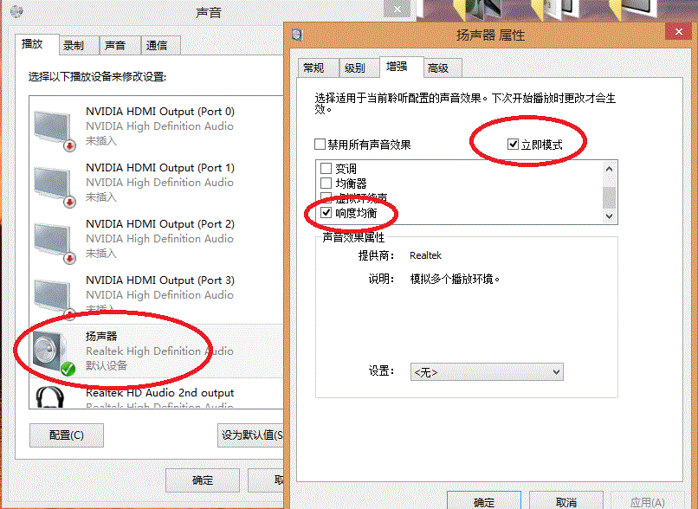This screenshot has width=698, height=509.
Task: Toggle the 响度均衡 effect checkbox
Action: pos(326,212)
